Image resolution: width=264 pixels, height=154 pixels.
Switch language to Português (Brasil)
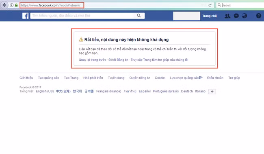[166, 91]
